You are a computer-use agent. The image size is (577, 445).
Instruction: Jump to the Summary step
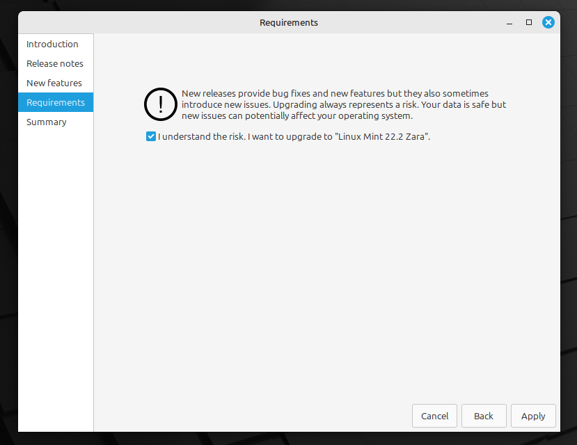coord(46,122)
